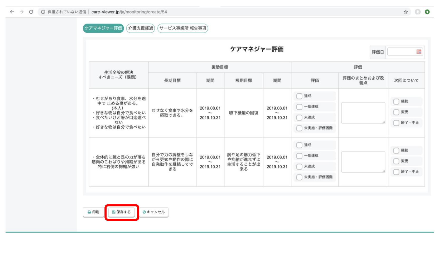Viewport: 443px width, 278px height.
Task: Click the キャンセル button
Action: click(154, 212)
